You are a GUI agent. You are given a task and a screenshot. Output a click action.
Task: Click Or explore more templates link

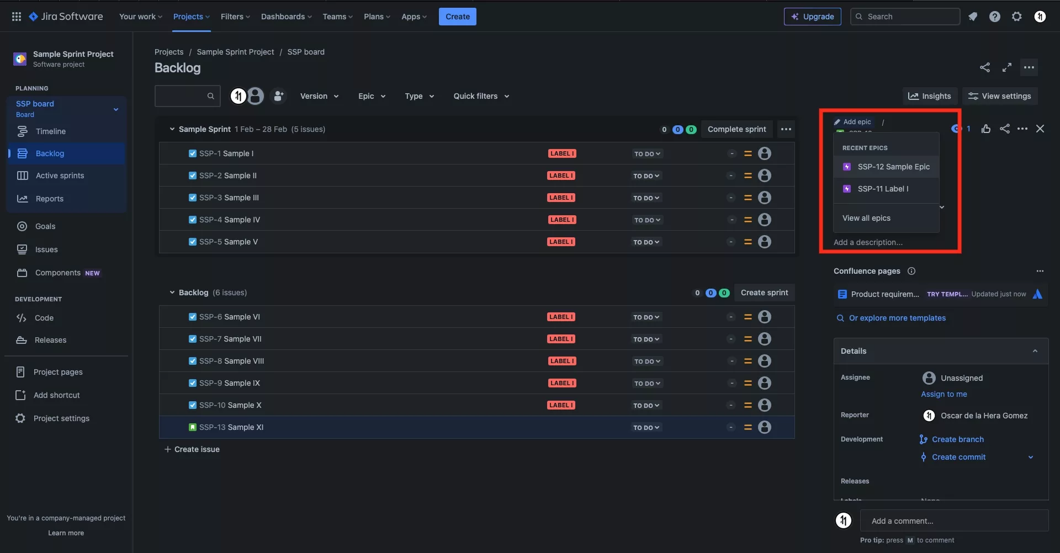click(897, 318)
